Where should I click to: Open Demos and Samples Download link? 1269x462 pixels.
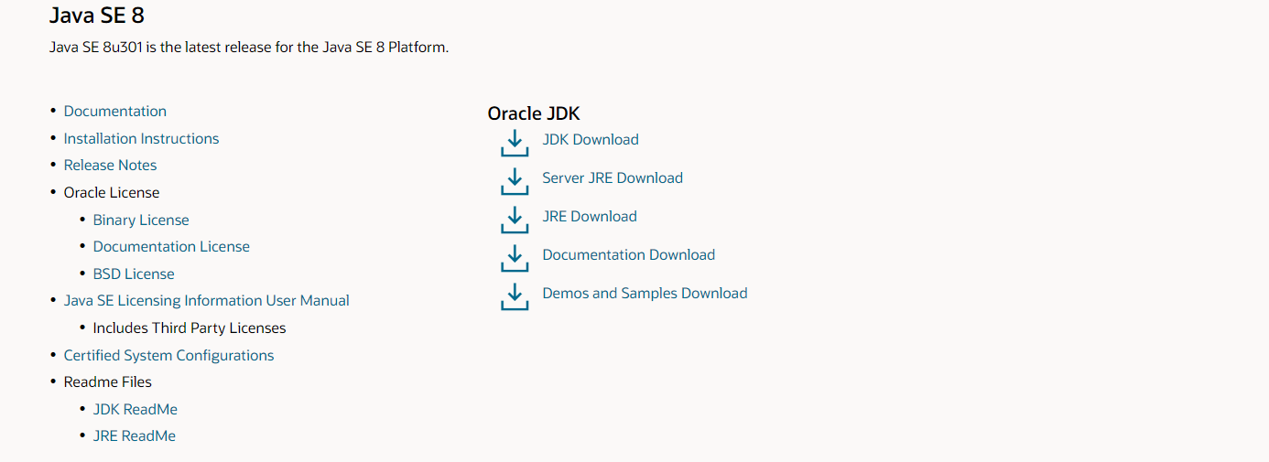pos(645,293)
